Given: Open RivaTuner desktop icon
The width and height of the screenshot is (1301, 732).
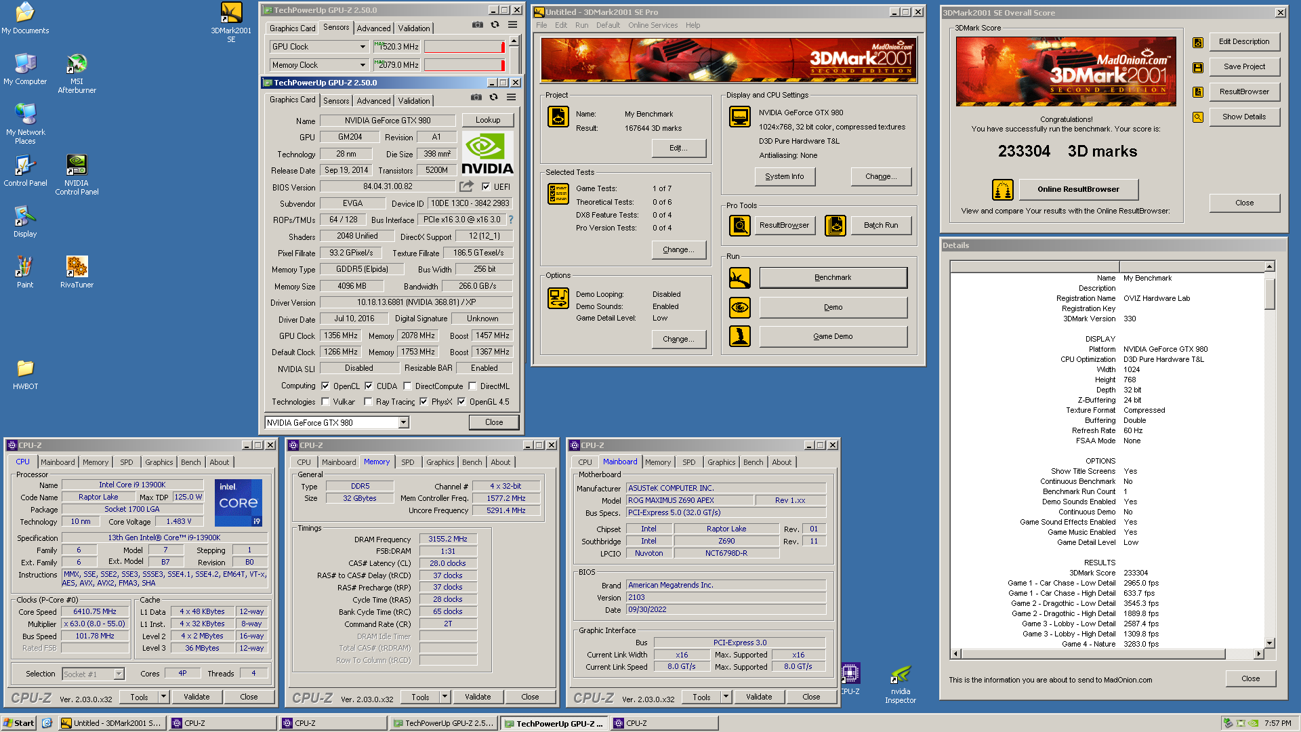Looking at the screenshot, I should pos(77,272).
